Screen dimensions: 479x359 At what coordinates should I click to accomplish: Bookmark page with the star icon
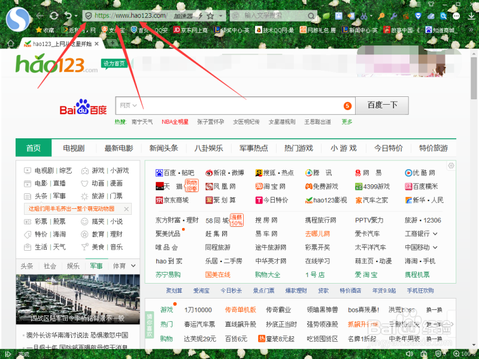210,16
